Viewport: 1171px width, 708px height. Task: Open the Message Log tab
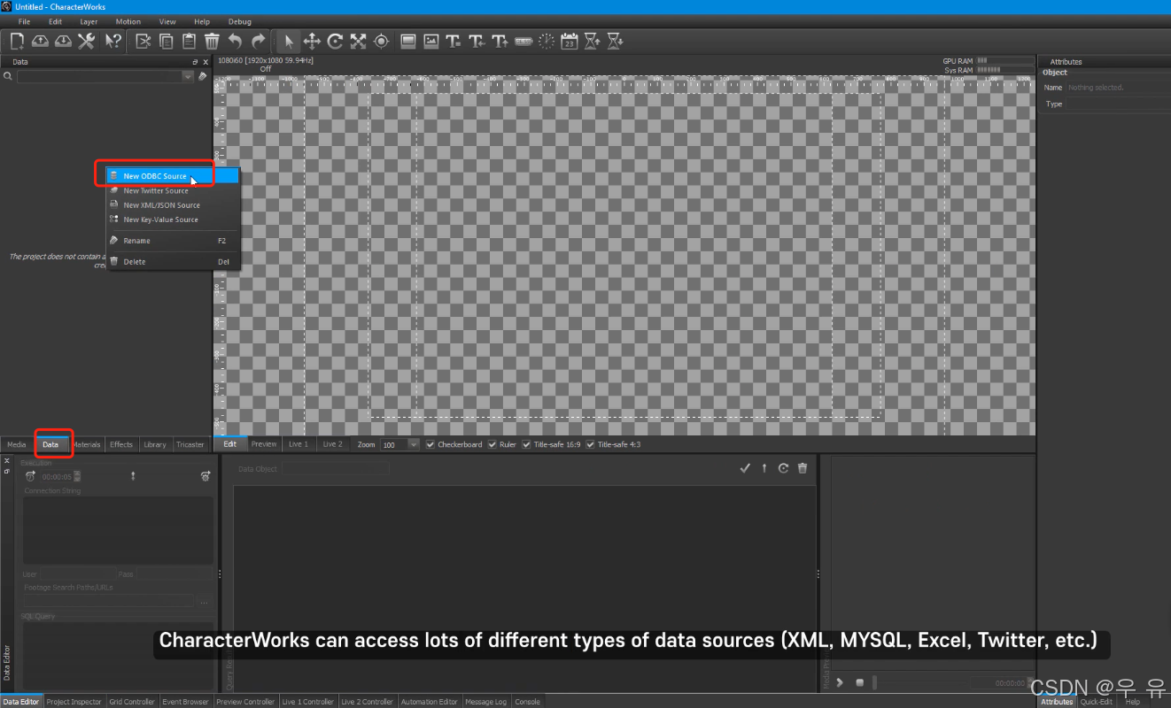click(x=486, y=702)
